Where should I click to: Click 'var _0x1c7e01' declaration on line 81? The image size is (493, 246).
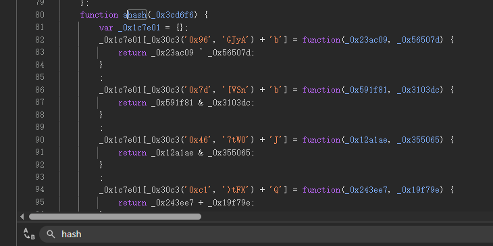[x=130, y=28]
